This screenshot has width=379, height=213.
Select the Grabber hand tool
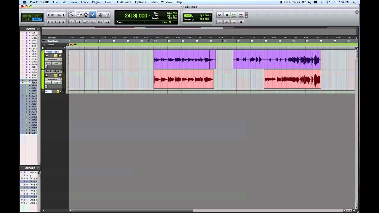93,14
